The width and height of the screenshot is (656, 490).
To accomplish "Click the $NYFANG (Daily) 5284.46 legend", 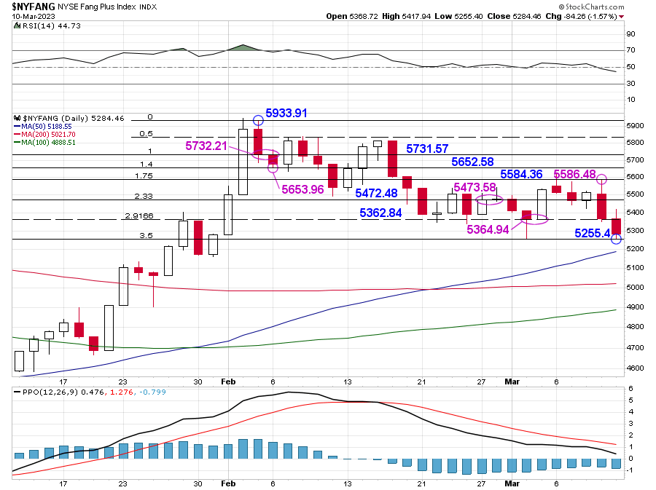I will [x=74, y=118].
